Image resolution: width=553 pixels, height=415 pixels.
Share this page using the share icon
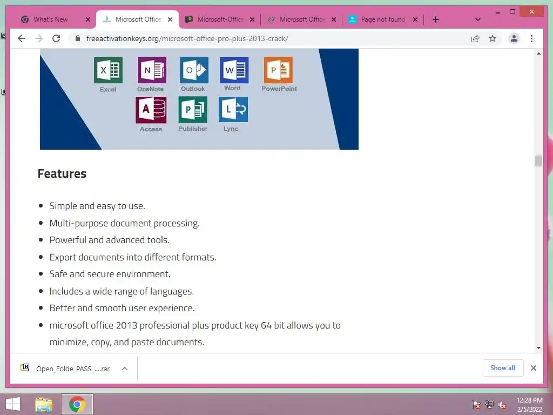475,38
